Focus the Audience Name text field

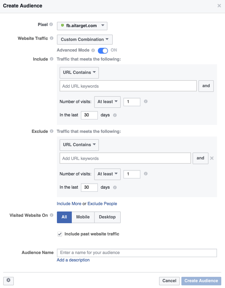(x=137, y=253)
